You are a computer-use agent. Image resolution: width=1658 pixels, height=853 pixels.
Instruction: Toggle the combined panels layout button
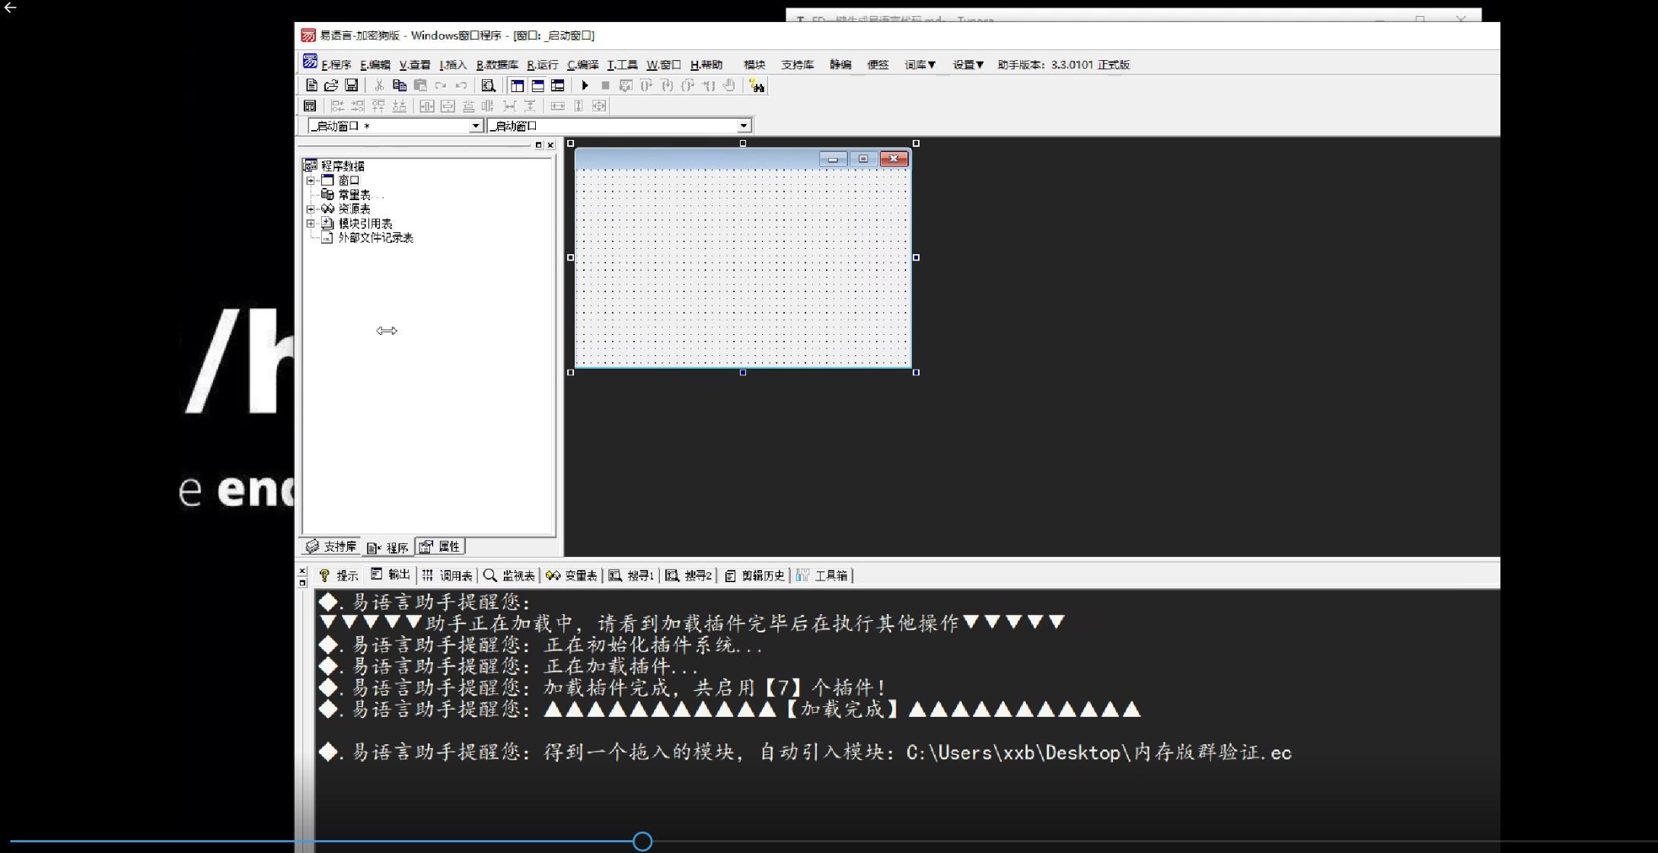pyautogui.click(x=557, y=86)
